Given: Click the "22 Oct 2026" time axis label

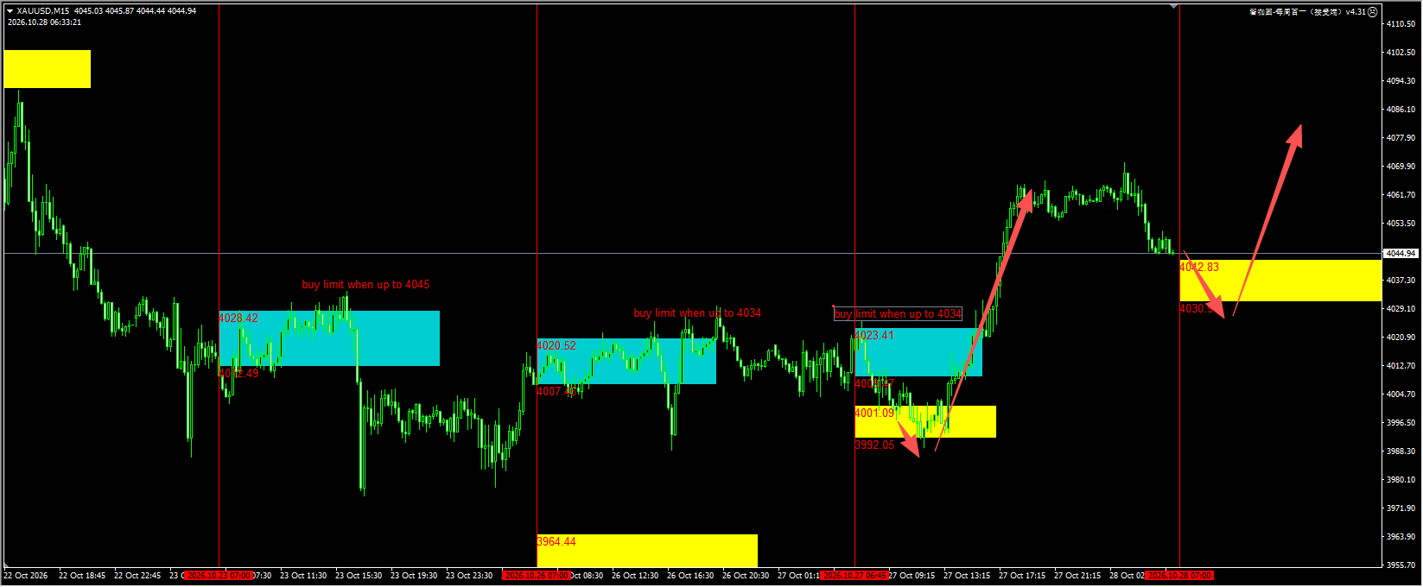Looking at the screenshot, I should pos(26,576).
